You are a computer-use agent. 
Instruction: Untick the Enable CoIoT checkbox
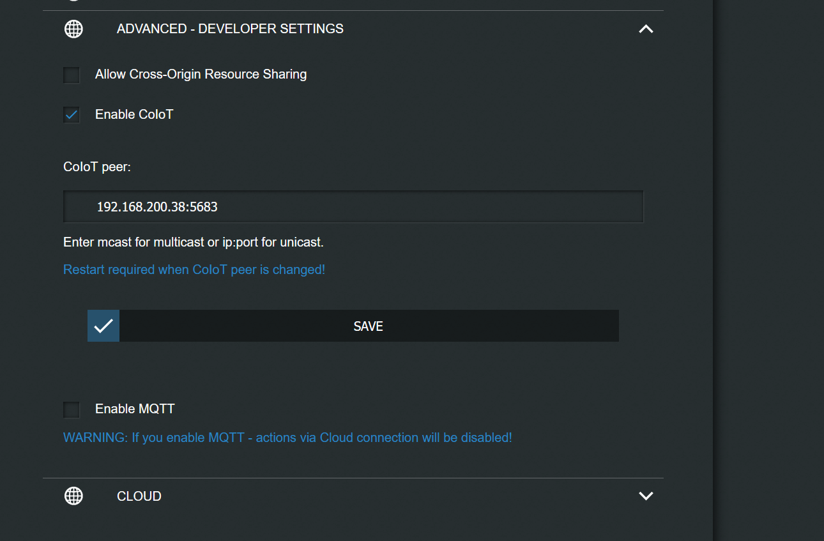pyautogui.click(x=72, y=115)
